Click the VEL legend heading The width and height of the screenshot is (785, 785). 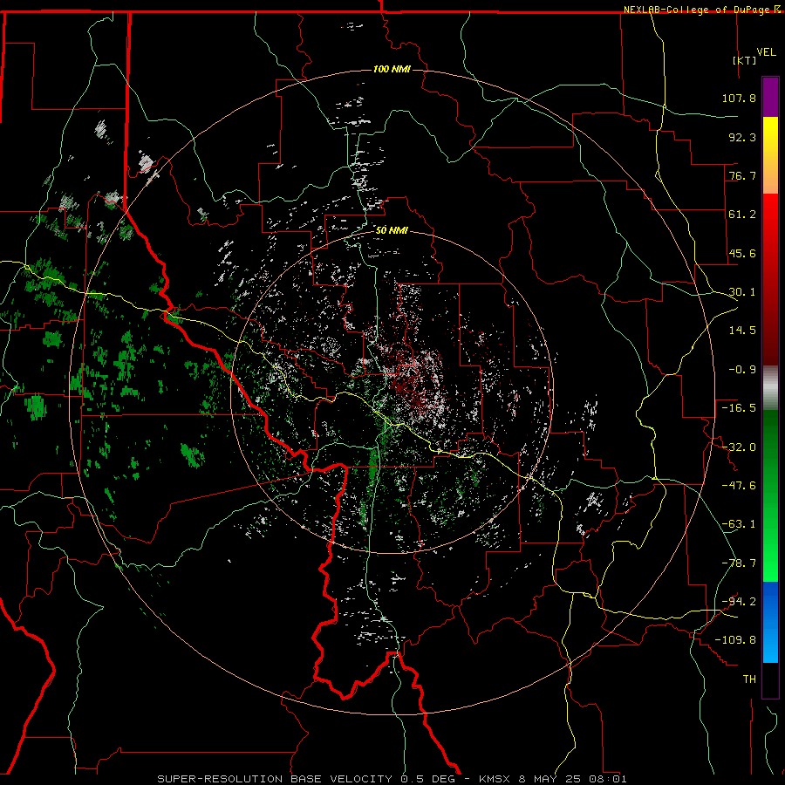pyautogui.click(x=766, y=52)
